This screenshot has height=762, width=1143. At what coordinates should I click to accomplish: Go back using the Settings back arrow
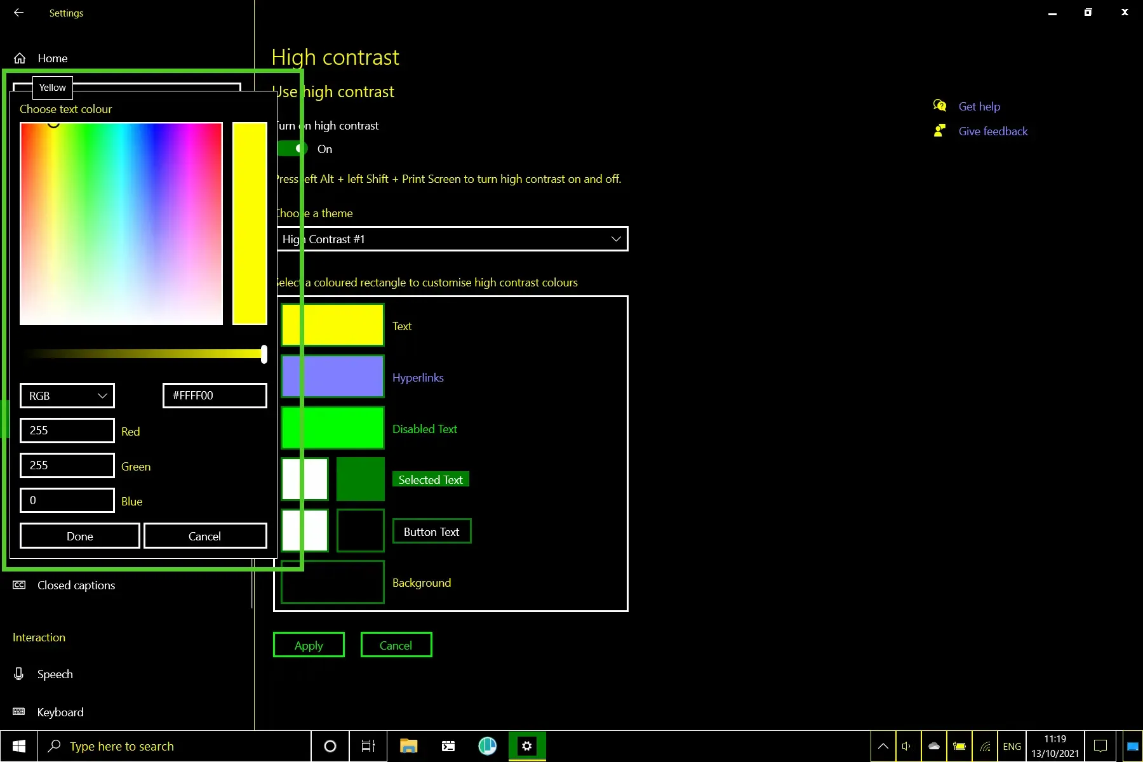coord(18,13)
